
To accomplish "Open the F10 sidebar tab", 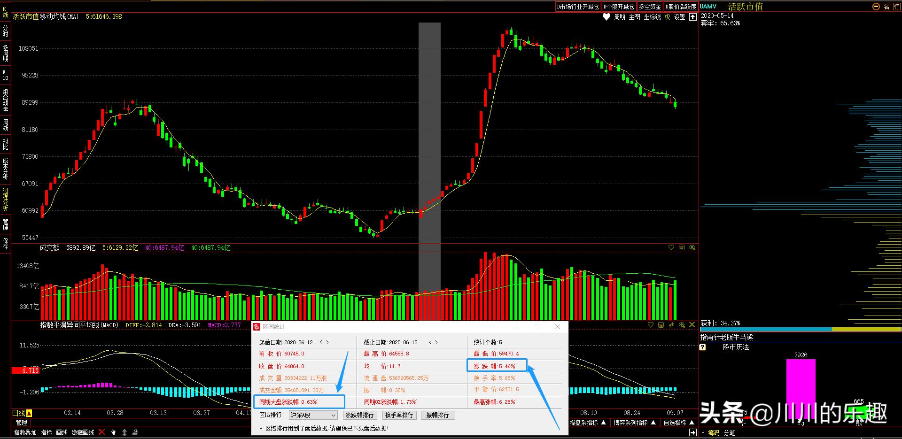I will click(x=5, y=75).
